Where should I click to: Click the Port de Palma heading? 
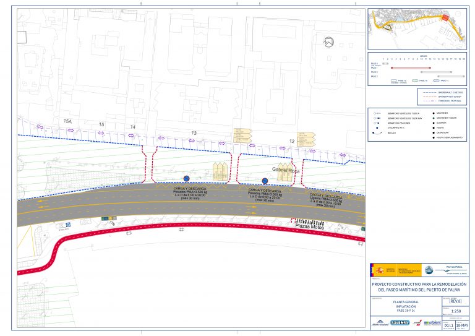[x=454, y=267]
